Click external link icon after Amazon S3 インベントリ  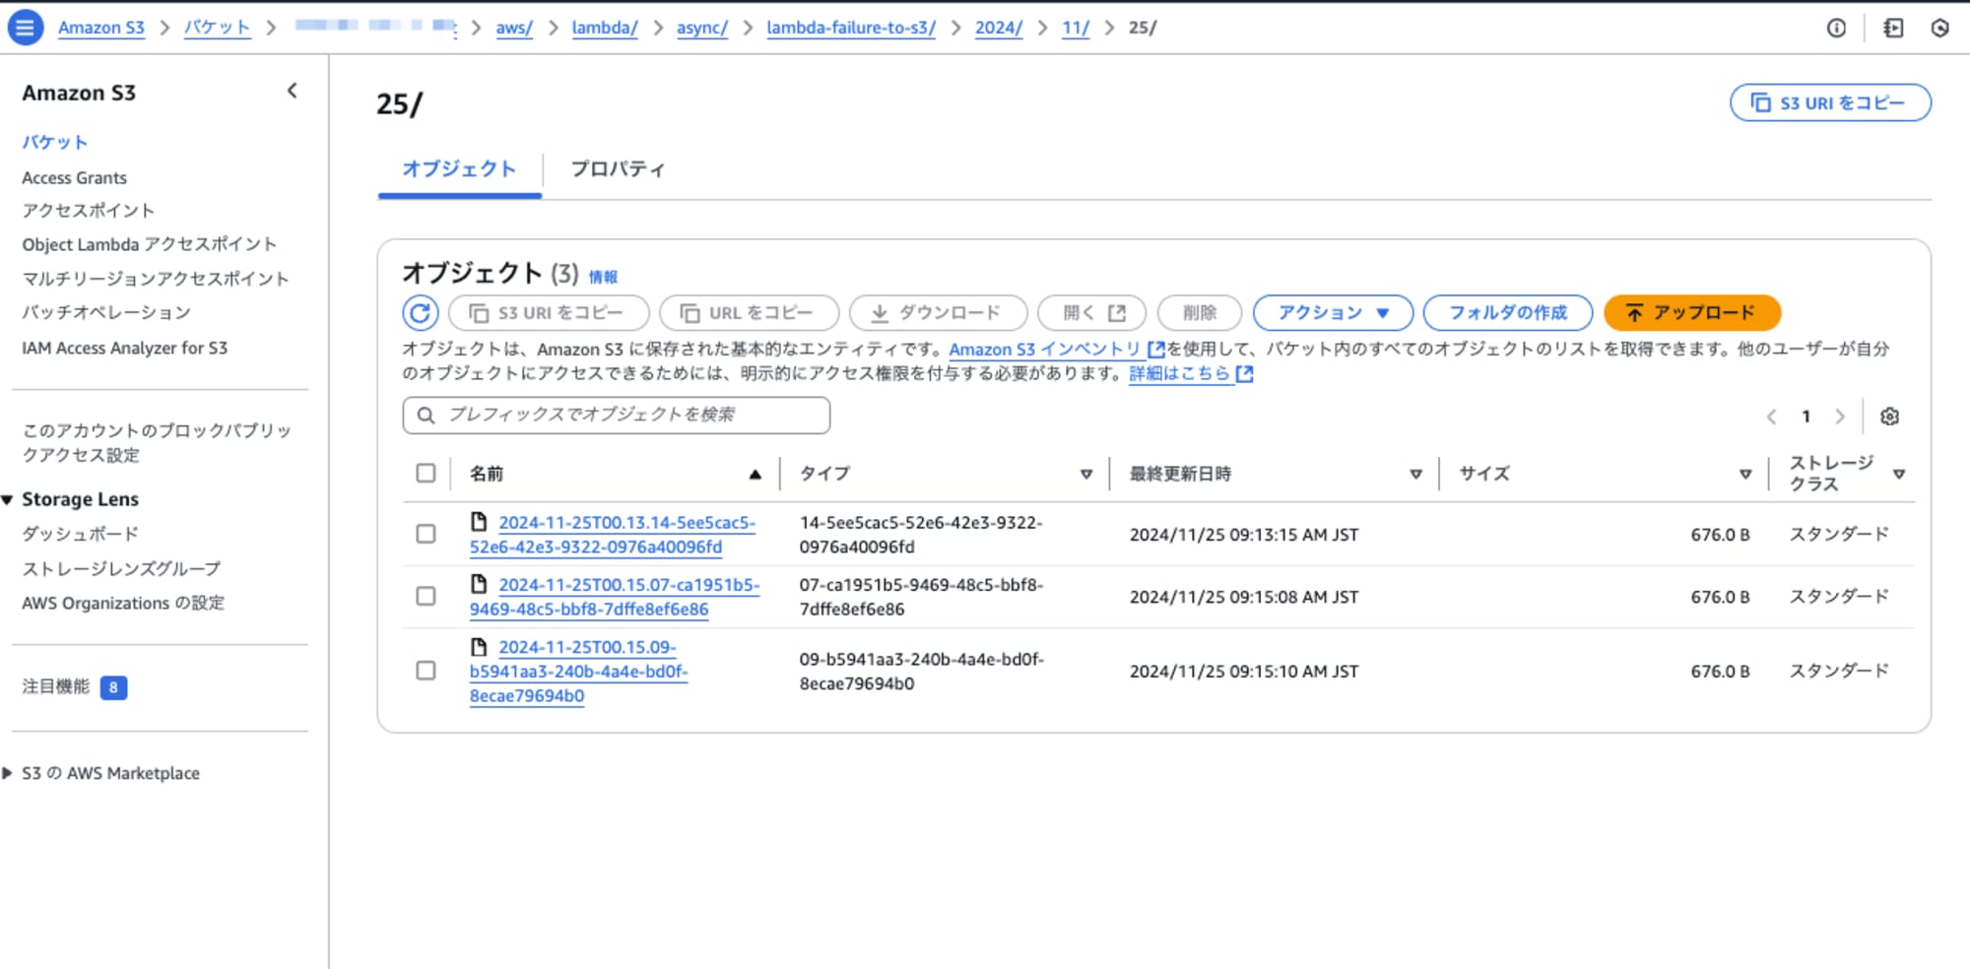coord(1155,350)
